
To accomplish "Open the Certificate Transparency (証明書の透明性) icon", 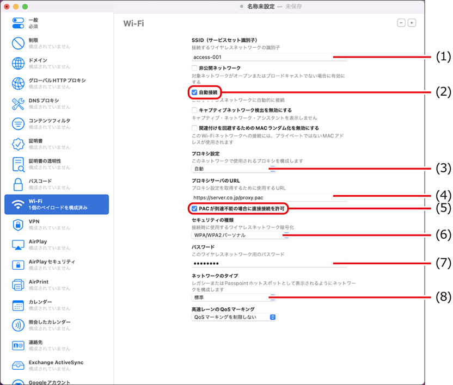I will (18, 164).
